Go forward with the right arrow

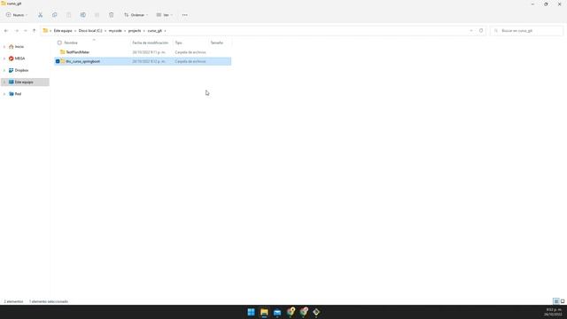pyautogui.click(x=16, y=31)
